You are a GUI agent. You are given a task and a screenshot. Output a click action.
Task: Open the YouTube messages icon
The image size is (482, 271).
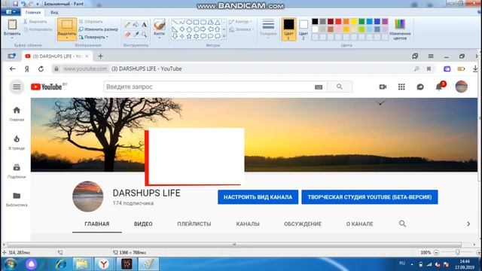tap(420, 87)
